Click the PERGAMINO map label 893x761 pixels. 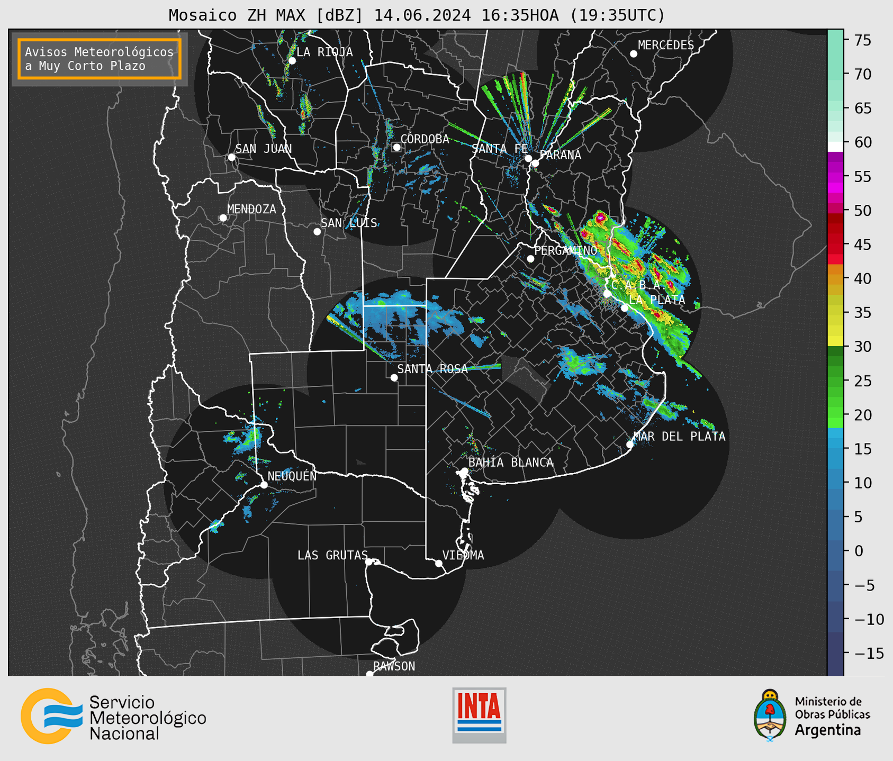(565, 250)
